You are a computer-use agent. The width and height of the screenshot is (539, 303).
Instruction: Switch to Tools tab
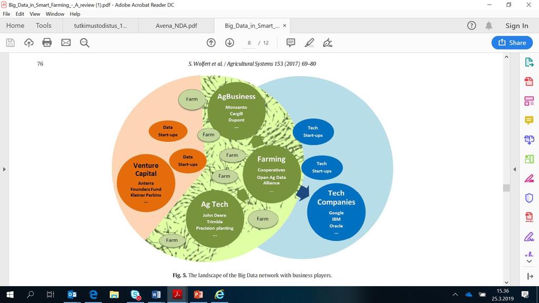coord(44,25)
